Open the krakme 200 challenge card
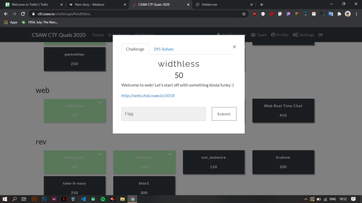Viewport: 362px width, 203px height. tap(283, 162)
